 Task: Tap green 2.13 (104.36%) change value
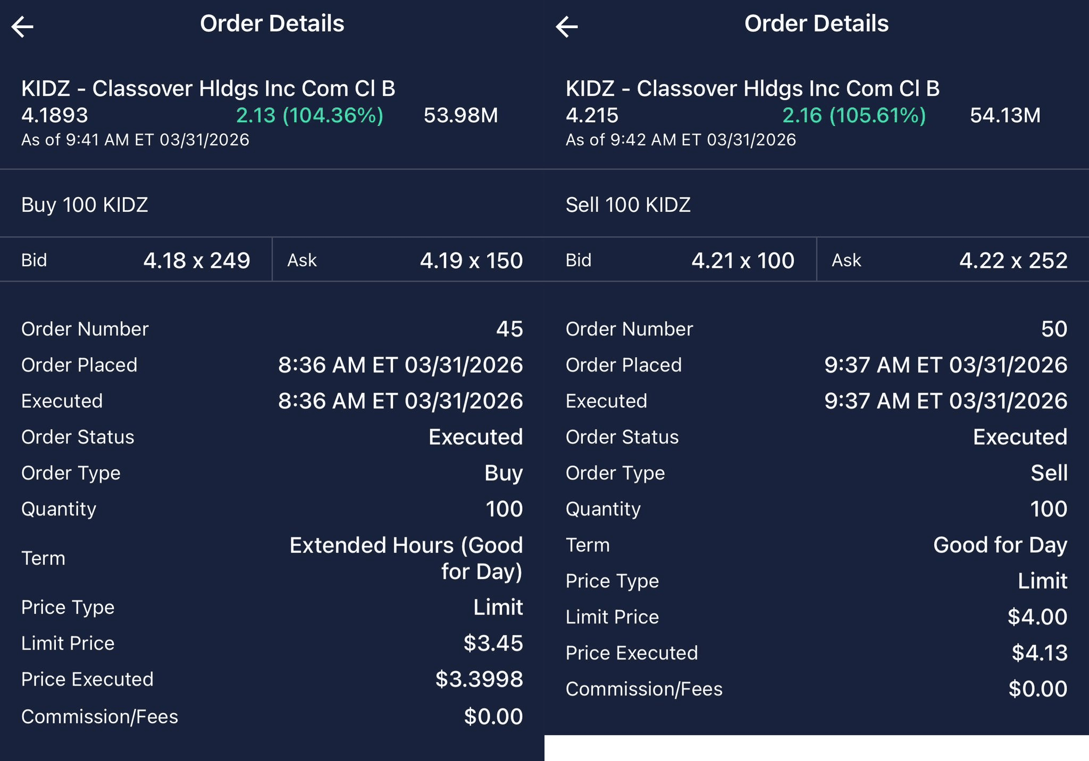[309, 115]
